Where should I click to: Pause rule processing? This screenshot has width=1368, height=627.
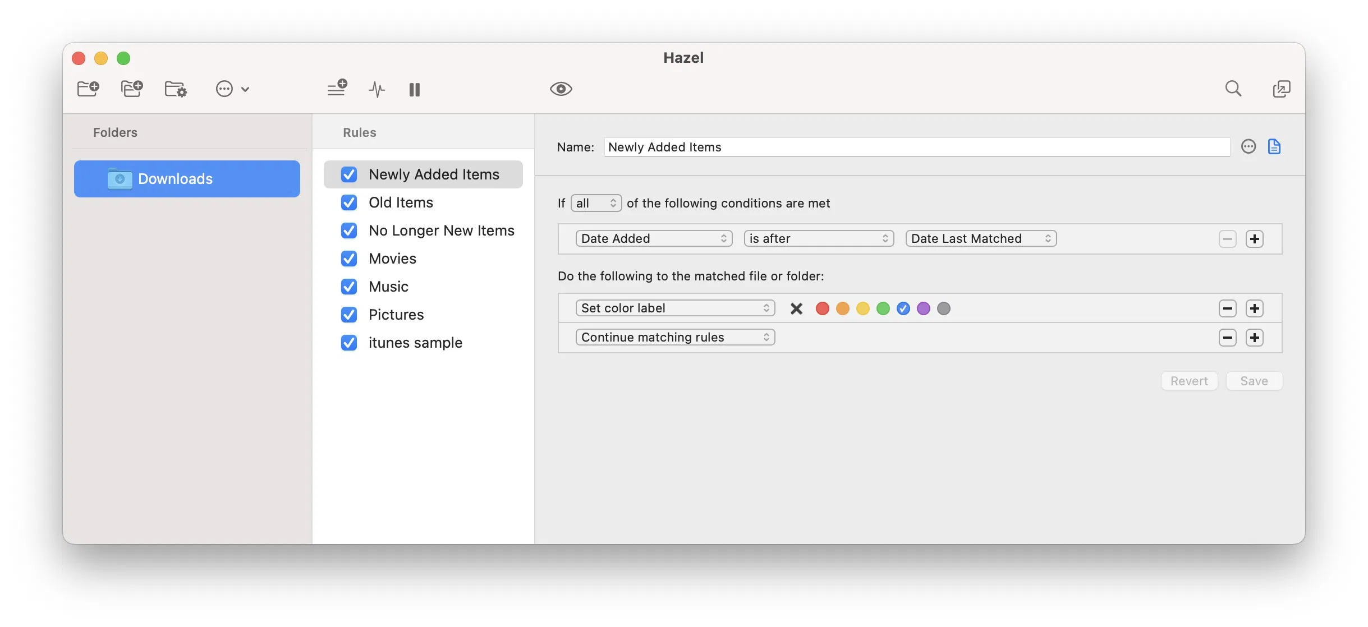coord(415,89)
